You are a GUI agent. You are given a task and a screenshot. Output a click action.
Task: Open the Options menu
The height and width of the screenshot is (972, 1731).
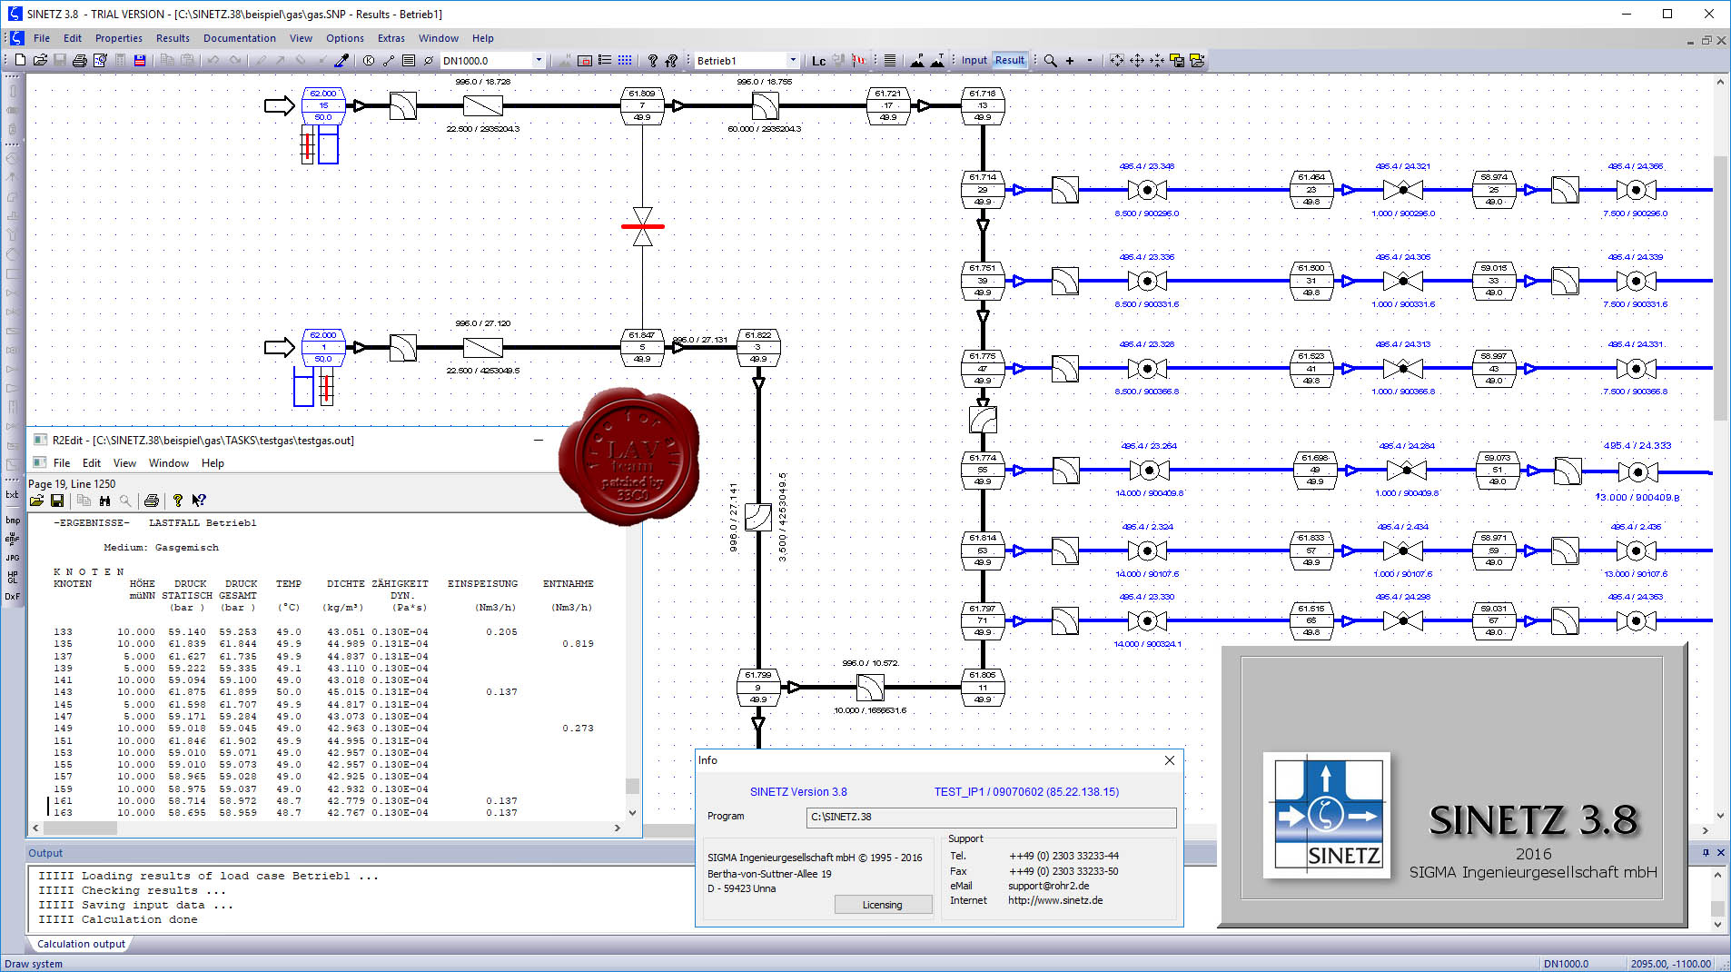coord(345,38)
